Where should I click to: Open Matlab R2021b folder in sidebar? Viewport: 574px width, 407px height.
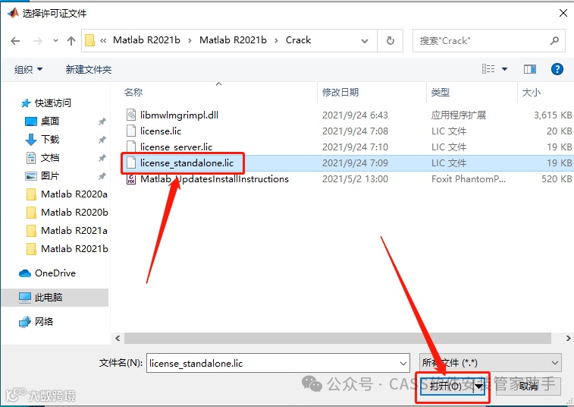(74, 248)
